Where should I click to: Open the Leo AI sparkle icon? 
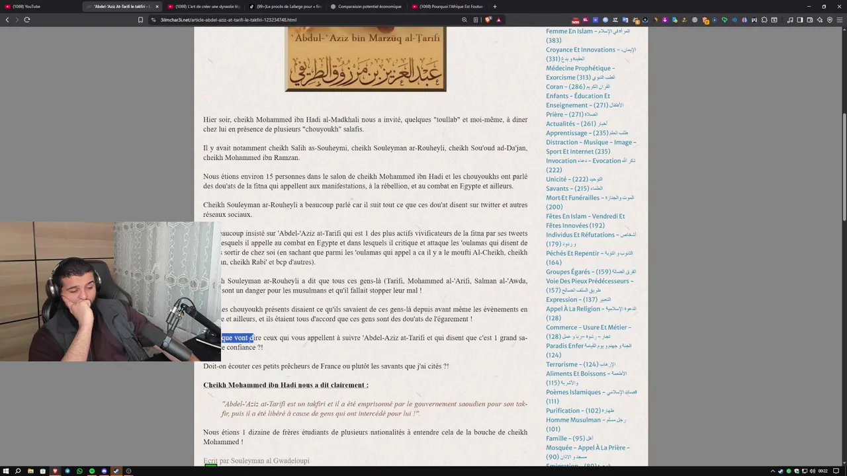click(820, 20)
